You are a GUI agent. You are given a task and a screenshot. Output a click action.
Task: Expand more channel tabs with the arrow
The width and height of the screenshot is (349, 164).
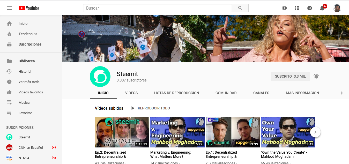tap(342, 93)
